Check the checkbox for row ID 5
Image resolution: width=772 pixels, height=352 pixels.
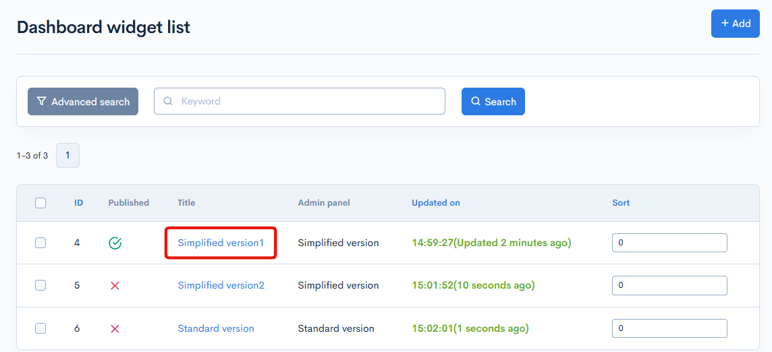(x=40, y=285)
